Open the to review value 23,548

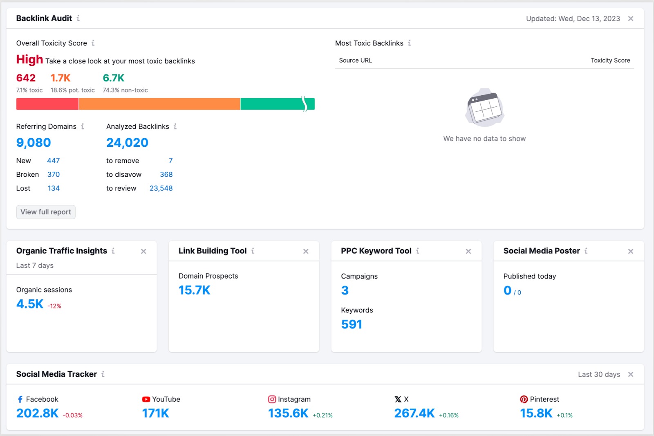click(x=161, y=188)
